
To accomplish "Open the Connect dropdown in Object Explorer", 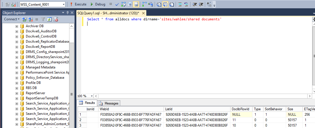I will [12, 19].
